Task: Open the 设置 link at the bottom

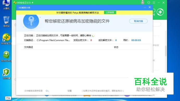Action: (69, 91)
